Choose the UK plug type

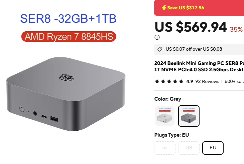[x=189, y=148]
